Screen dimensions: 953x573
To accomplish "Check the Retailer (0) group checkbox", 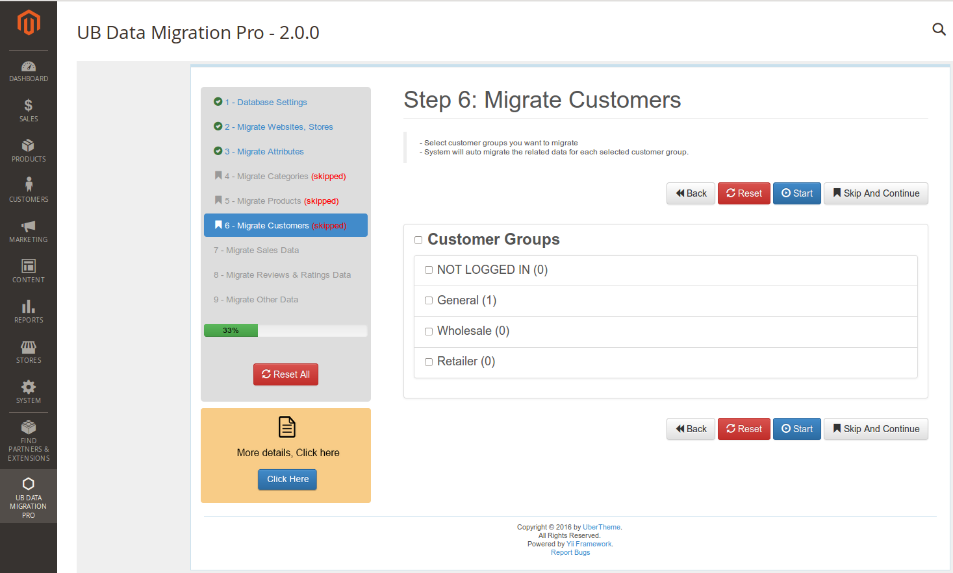I will tap(429, 362).
